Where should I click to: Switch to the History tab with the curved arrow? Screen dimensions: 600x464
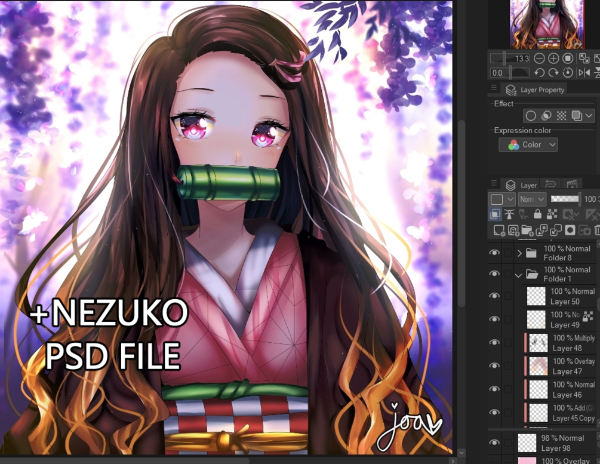coord(550,185)
